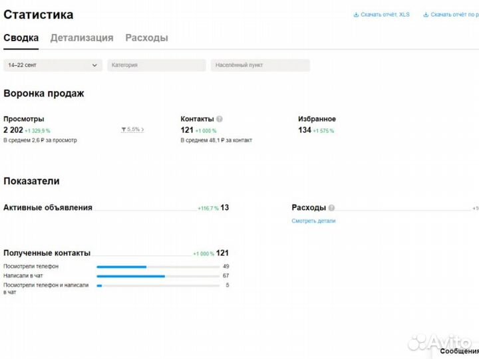The image size is (479, 359).
Task: Click the Посмотрели телефон и написали bar
Action: pos(158,286)
